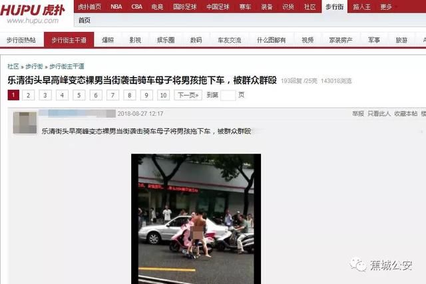
Task: Focus the 到第 page number input
Action: (228, 95)
